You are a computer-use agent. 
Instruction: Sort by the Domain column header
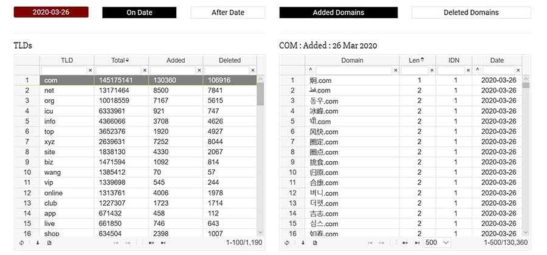pyautogui.click(x=352, y=60)
